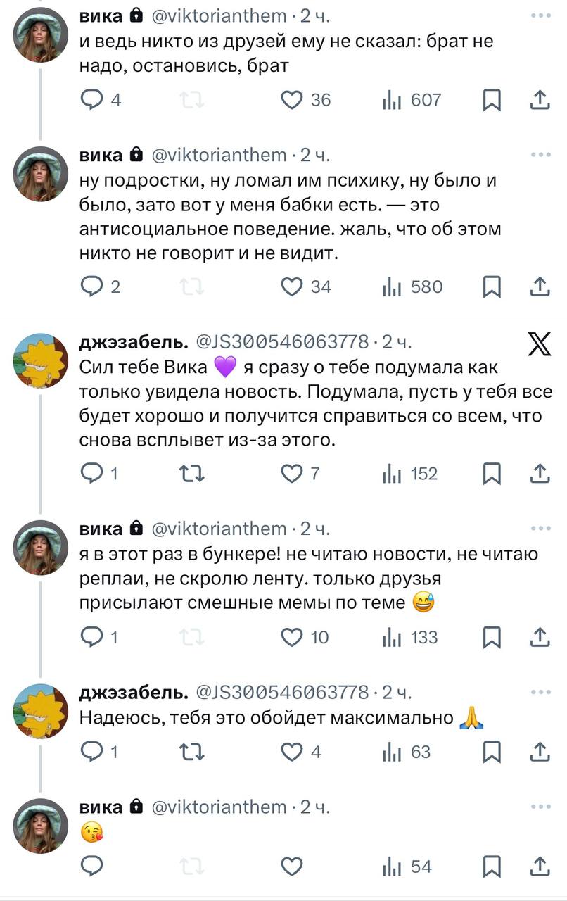567x901 pixels.
Task: Like the kiss emoji tweet
Action: tap(292, 867)
